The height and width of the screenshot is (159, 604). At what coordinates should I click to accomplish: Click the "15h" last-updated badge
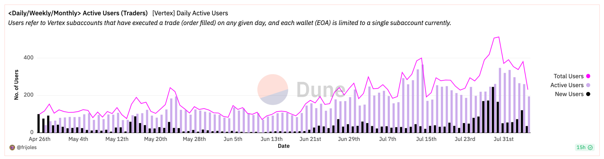pos(581,147)
